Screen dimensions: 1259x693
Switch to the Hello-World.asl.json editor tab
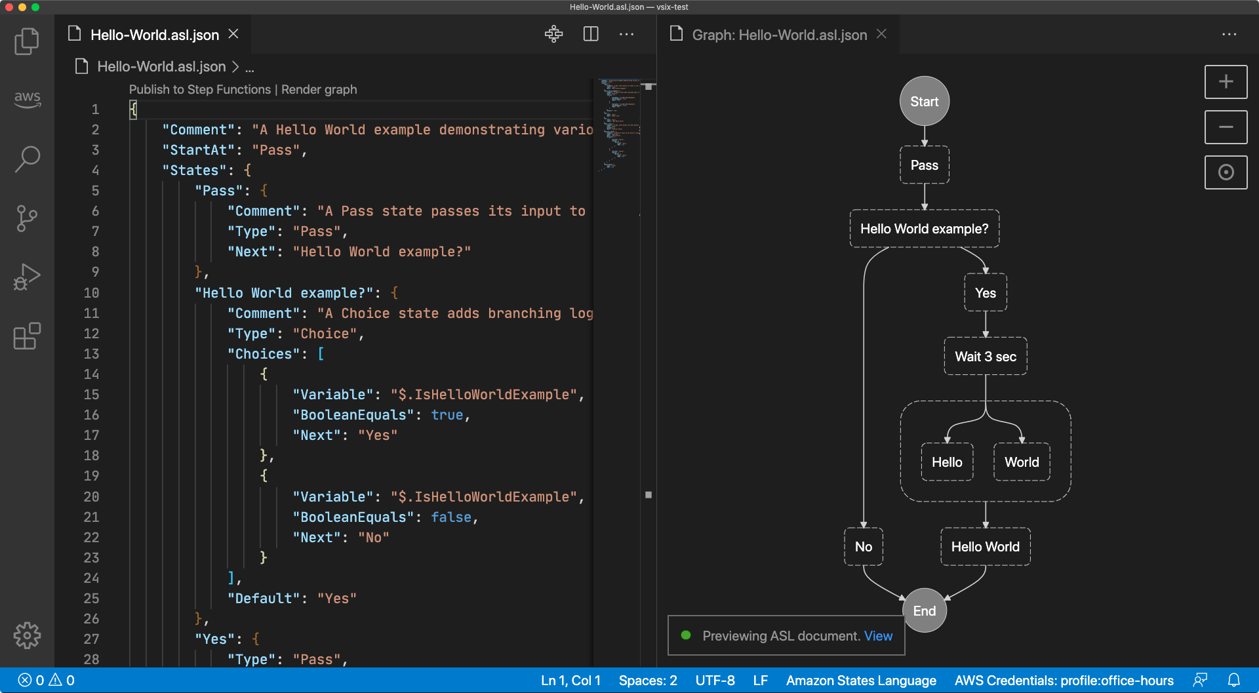154,35
